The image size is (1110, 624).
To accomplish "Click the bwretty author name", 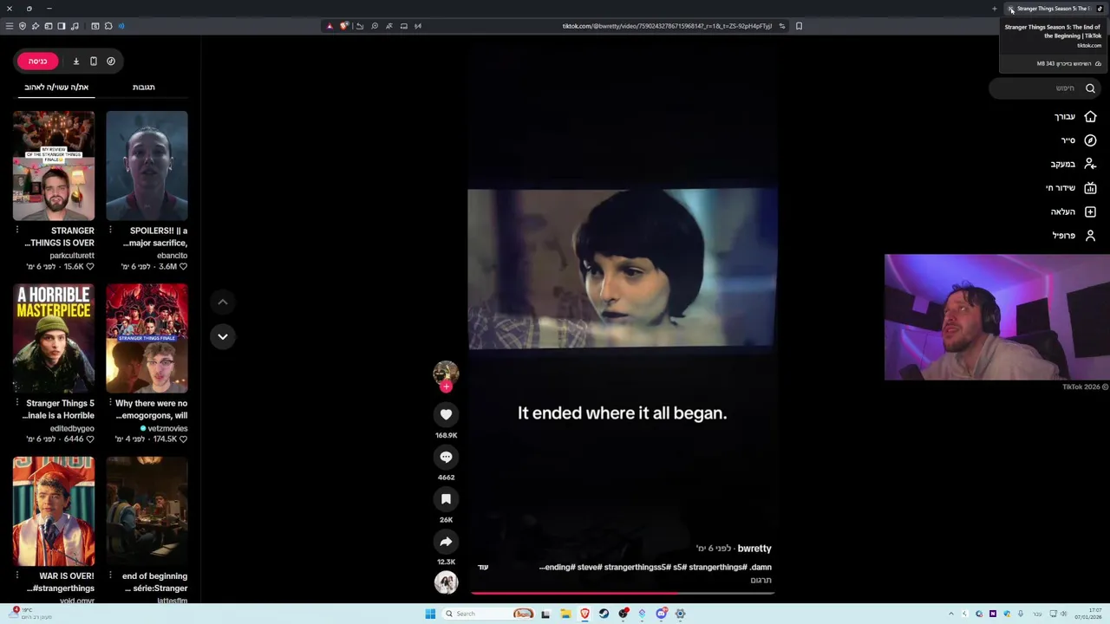I will coord(754,549).
